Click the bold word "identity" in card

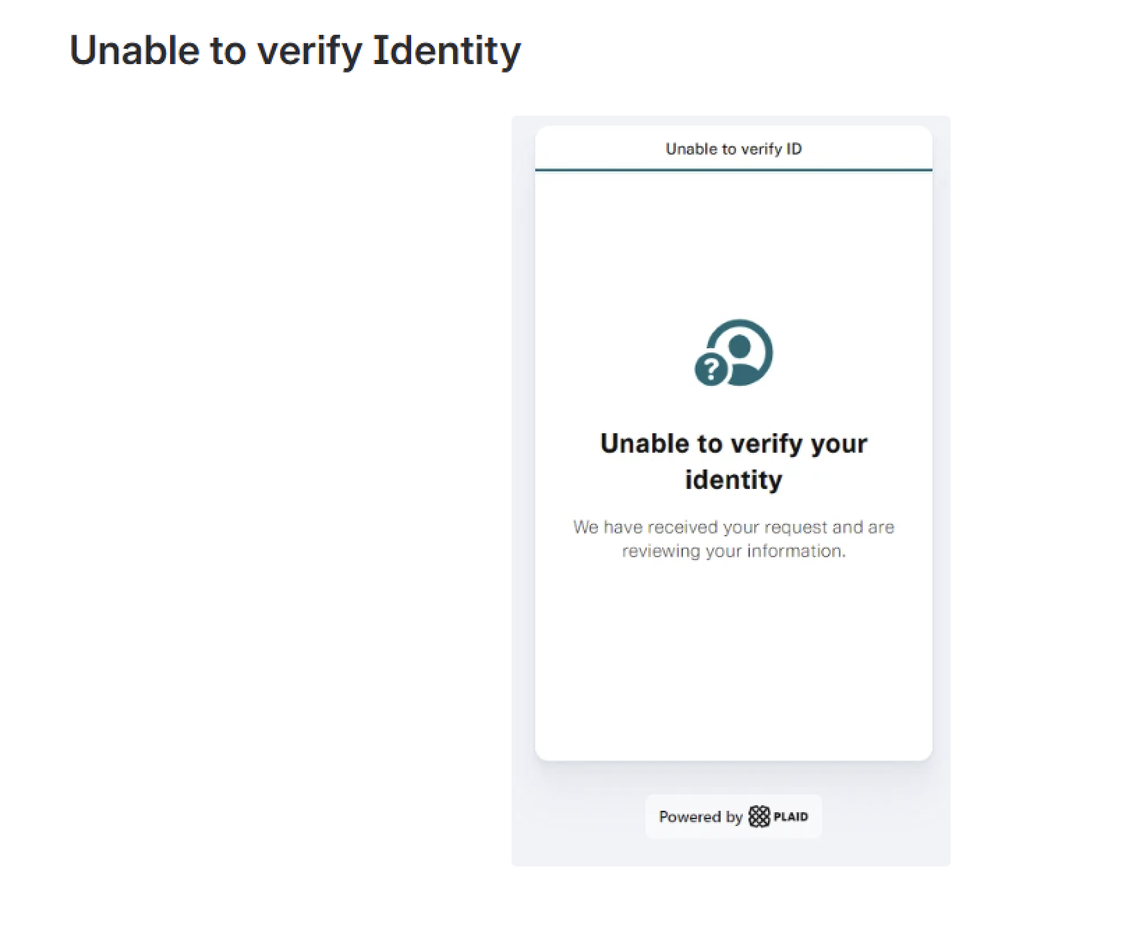(733, 480)
